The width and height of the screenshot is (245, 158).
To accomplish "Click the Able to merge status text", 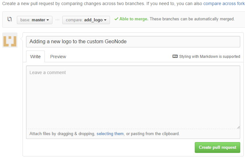I will coord(134,19).
